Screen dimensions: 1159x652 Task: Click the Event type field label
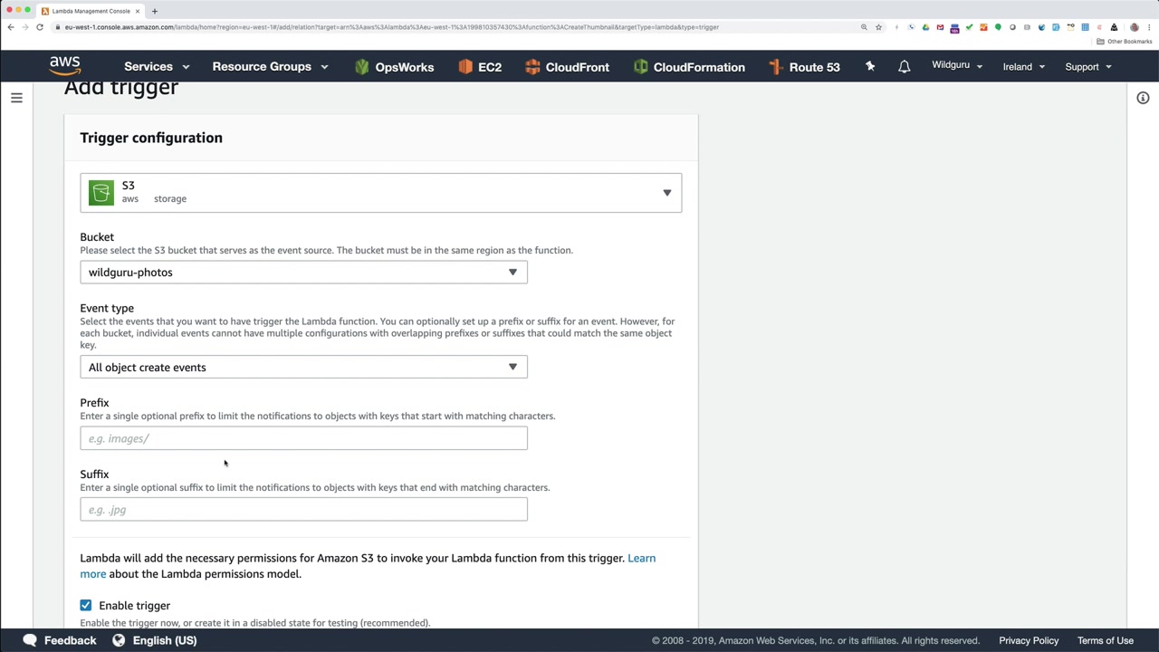click(x=107, y=308)
